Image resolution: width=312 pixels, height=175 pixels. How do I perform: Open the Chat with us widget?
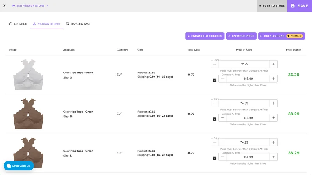click(19, 166)
